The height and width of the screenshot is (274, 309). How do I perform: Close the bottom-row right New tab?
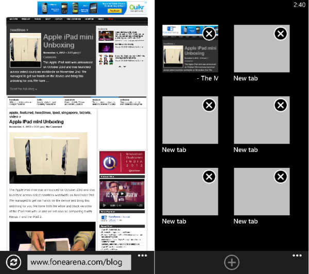(x=281, y=177)
